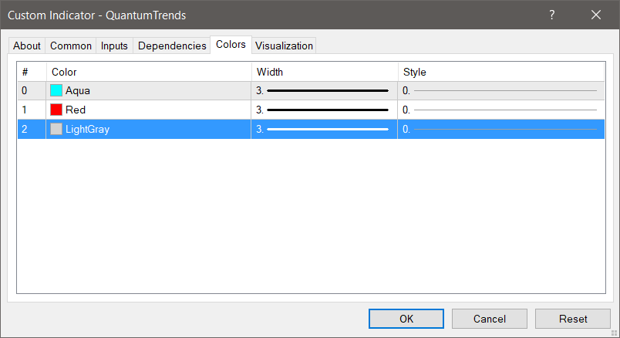Click the help question mark icon
620x338 pixels.
tap(552, 15)
